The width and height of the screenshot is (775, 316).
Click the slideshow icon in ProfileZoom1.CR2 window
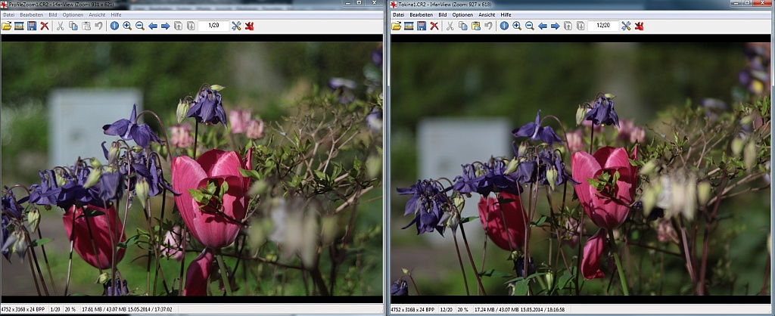click(x=19, y=26)
